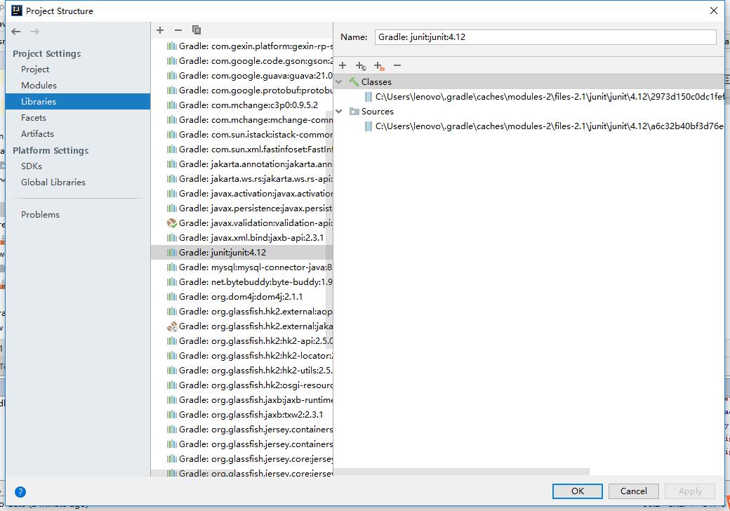Specify documentation URL for library
The width and height of the screenshot is (730, 511).
361,66
